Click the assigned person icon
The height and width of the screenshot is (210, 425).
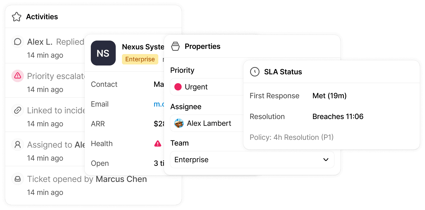(18, 145)
